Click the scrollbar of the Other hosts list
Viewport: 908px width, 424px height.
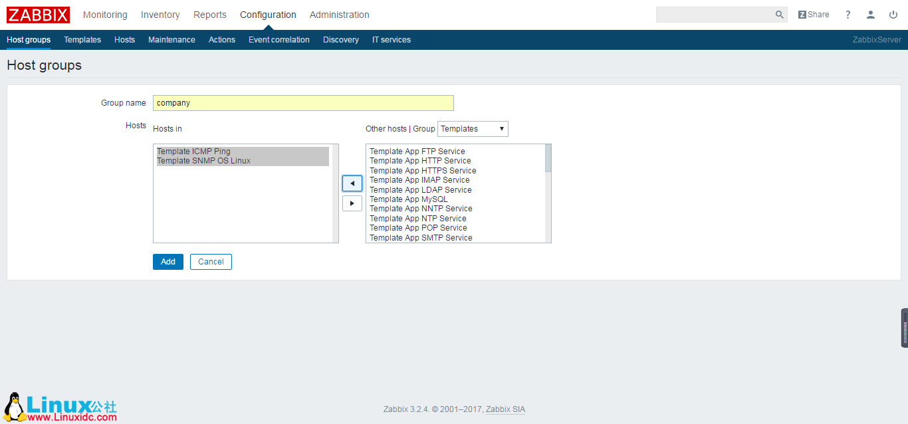click(546, 158)
